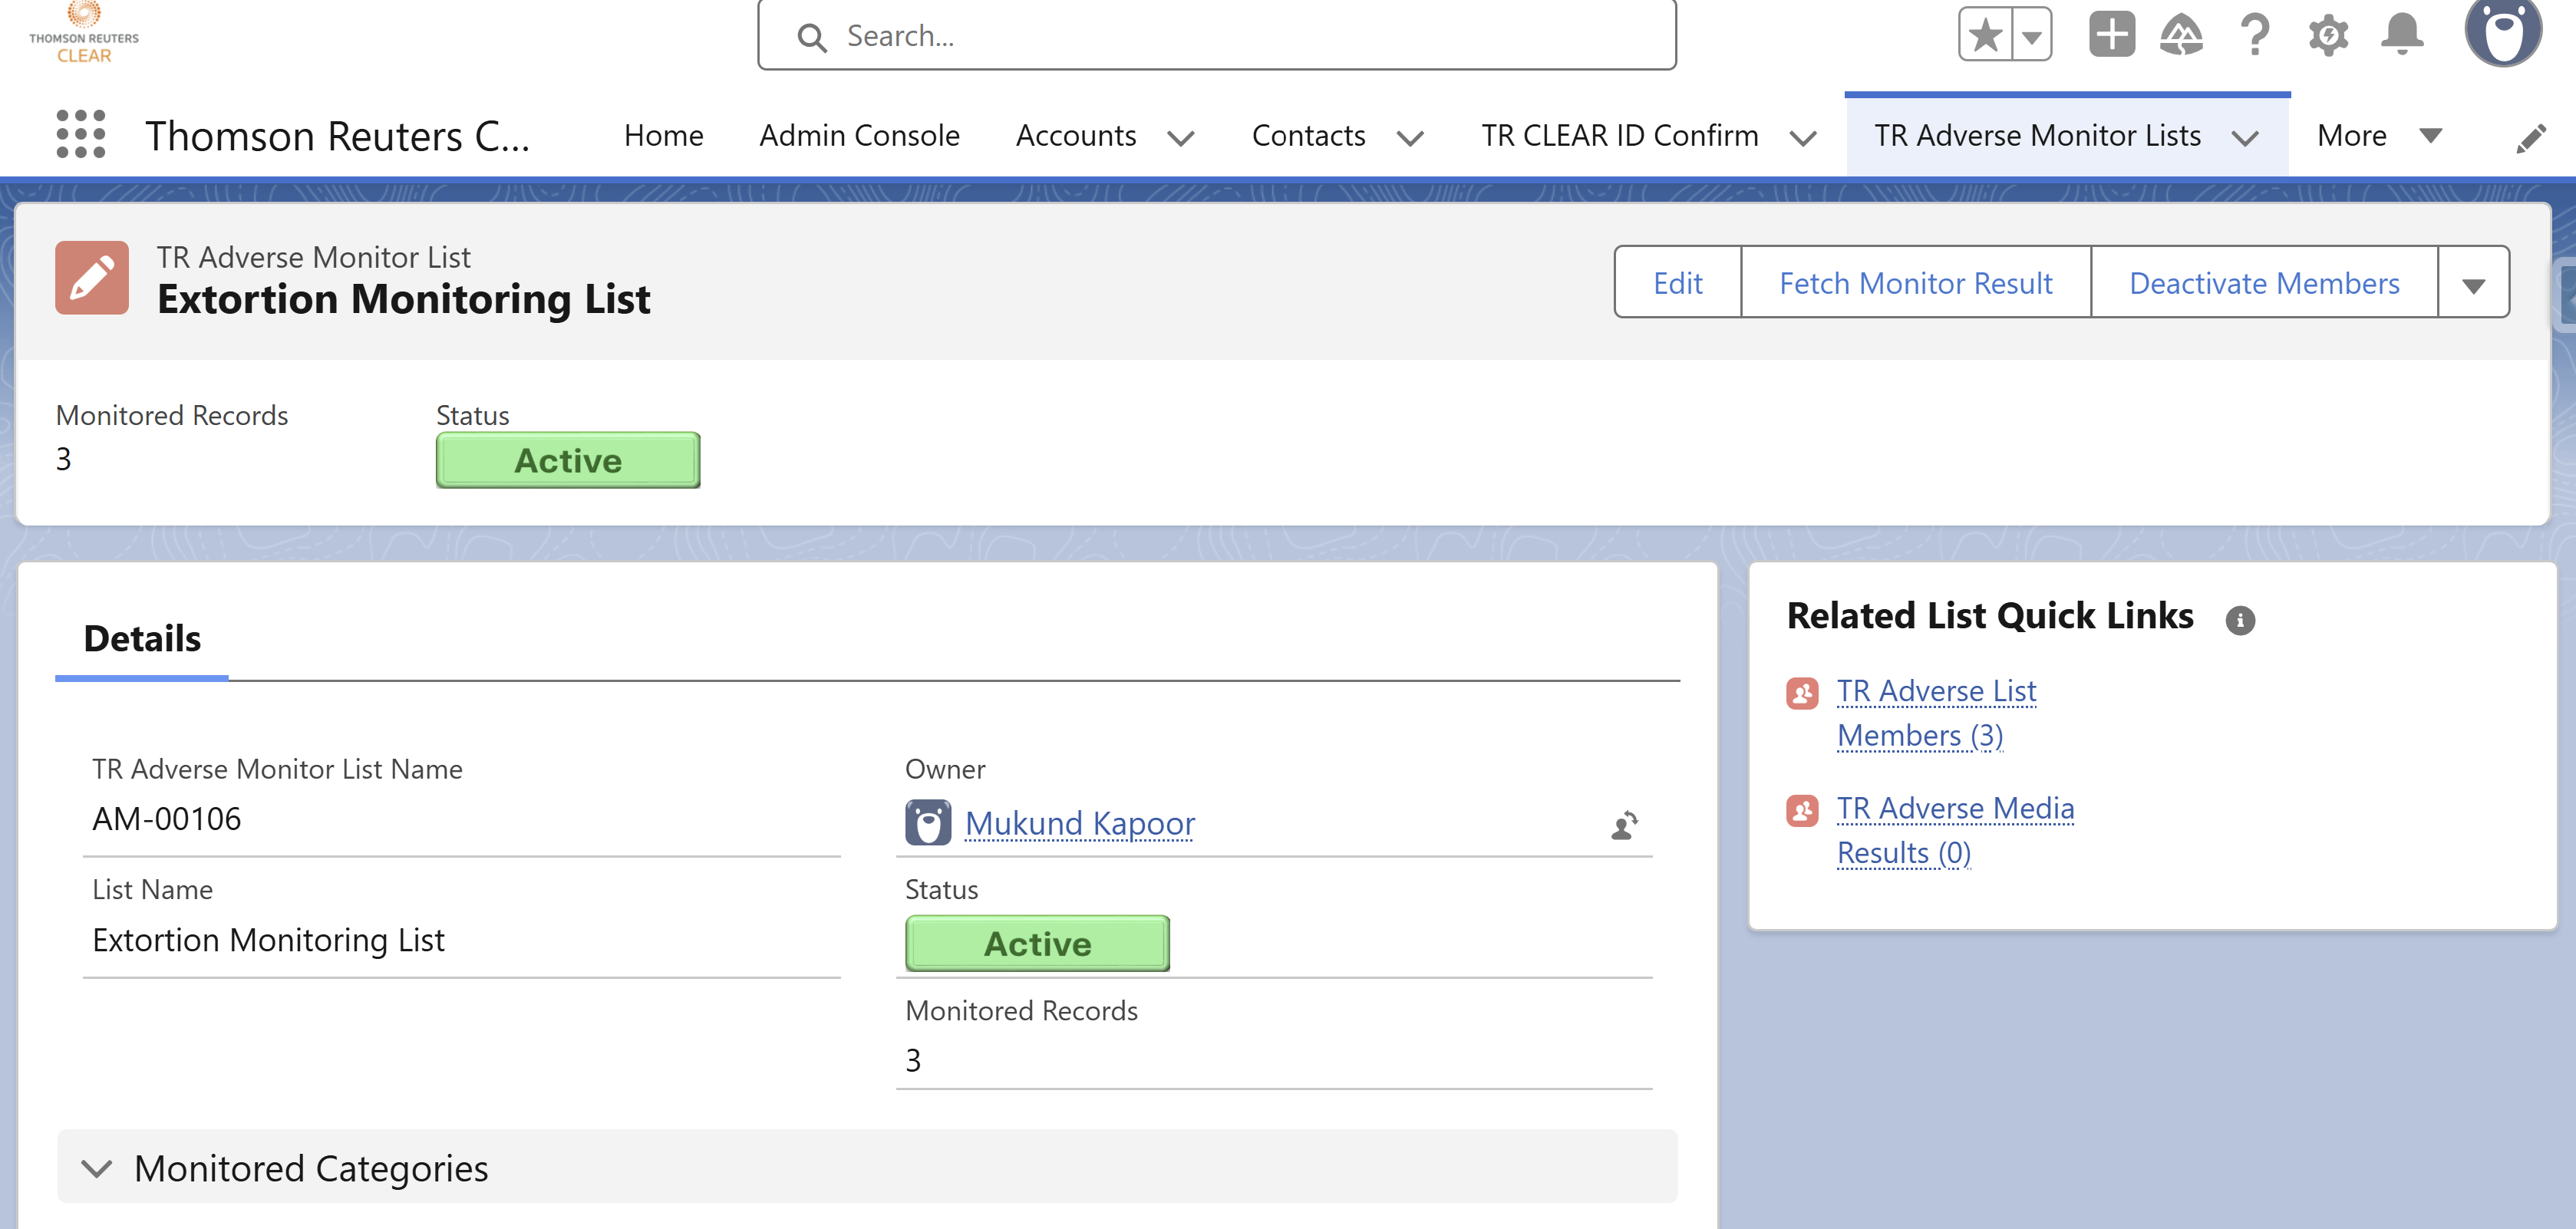Open the favorites list dropdown arrow
2576x1229 pixels.
[2031, 35]
